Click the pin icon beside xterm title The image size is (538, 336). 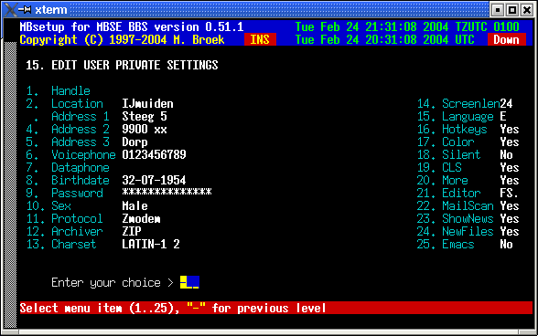tap(25, 10)
